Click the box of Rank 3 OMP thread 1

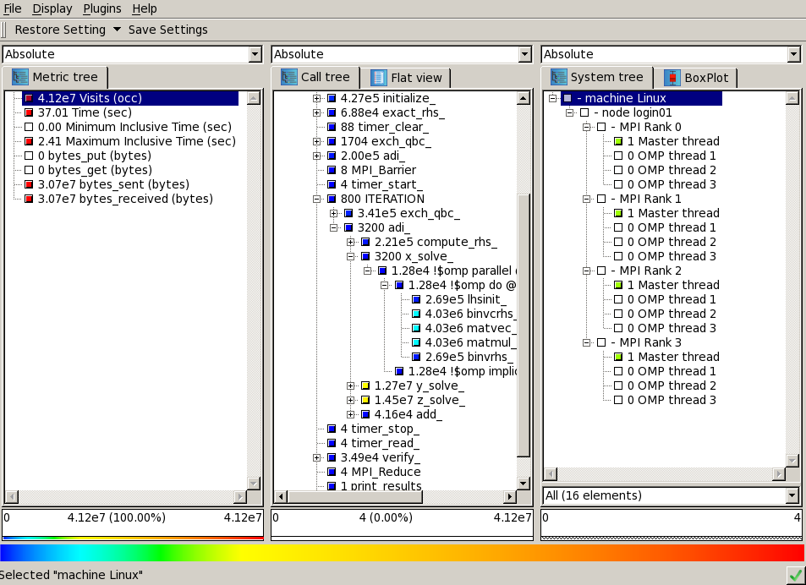click(x=618, y=371)
